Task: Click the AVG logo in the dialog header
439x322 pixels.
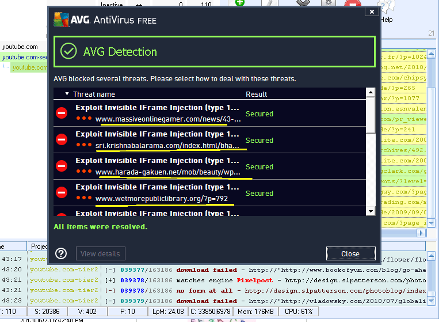Action: click(62, 20)
